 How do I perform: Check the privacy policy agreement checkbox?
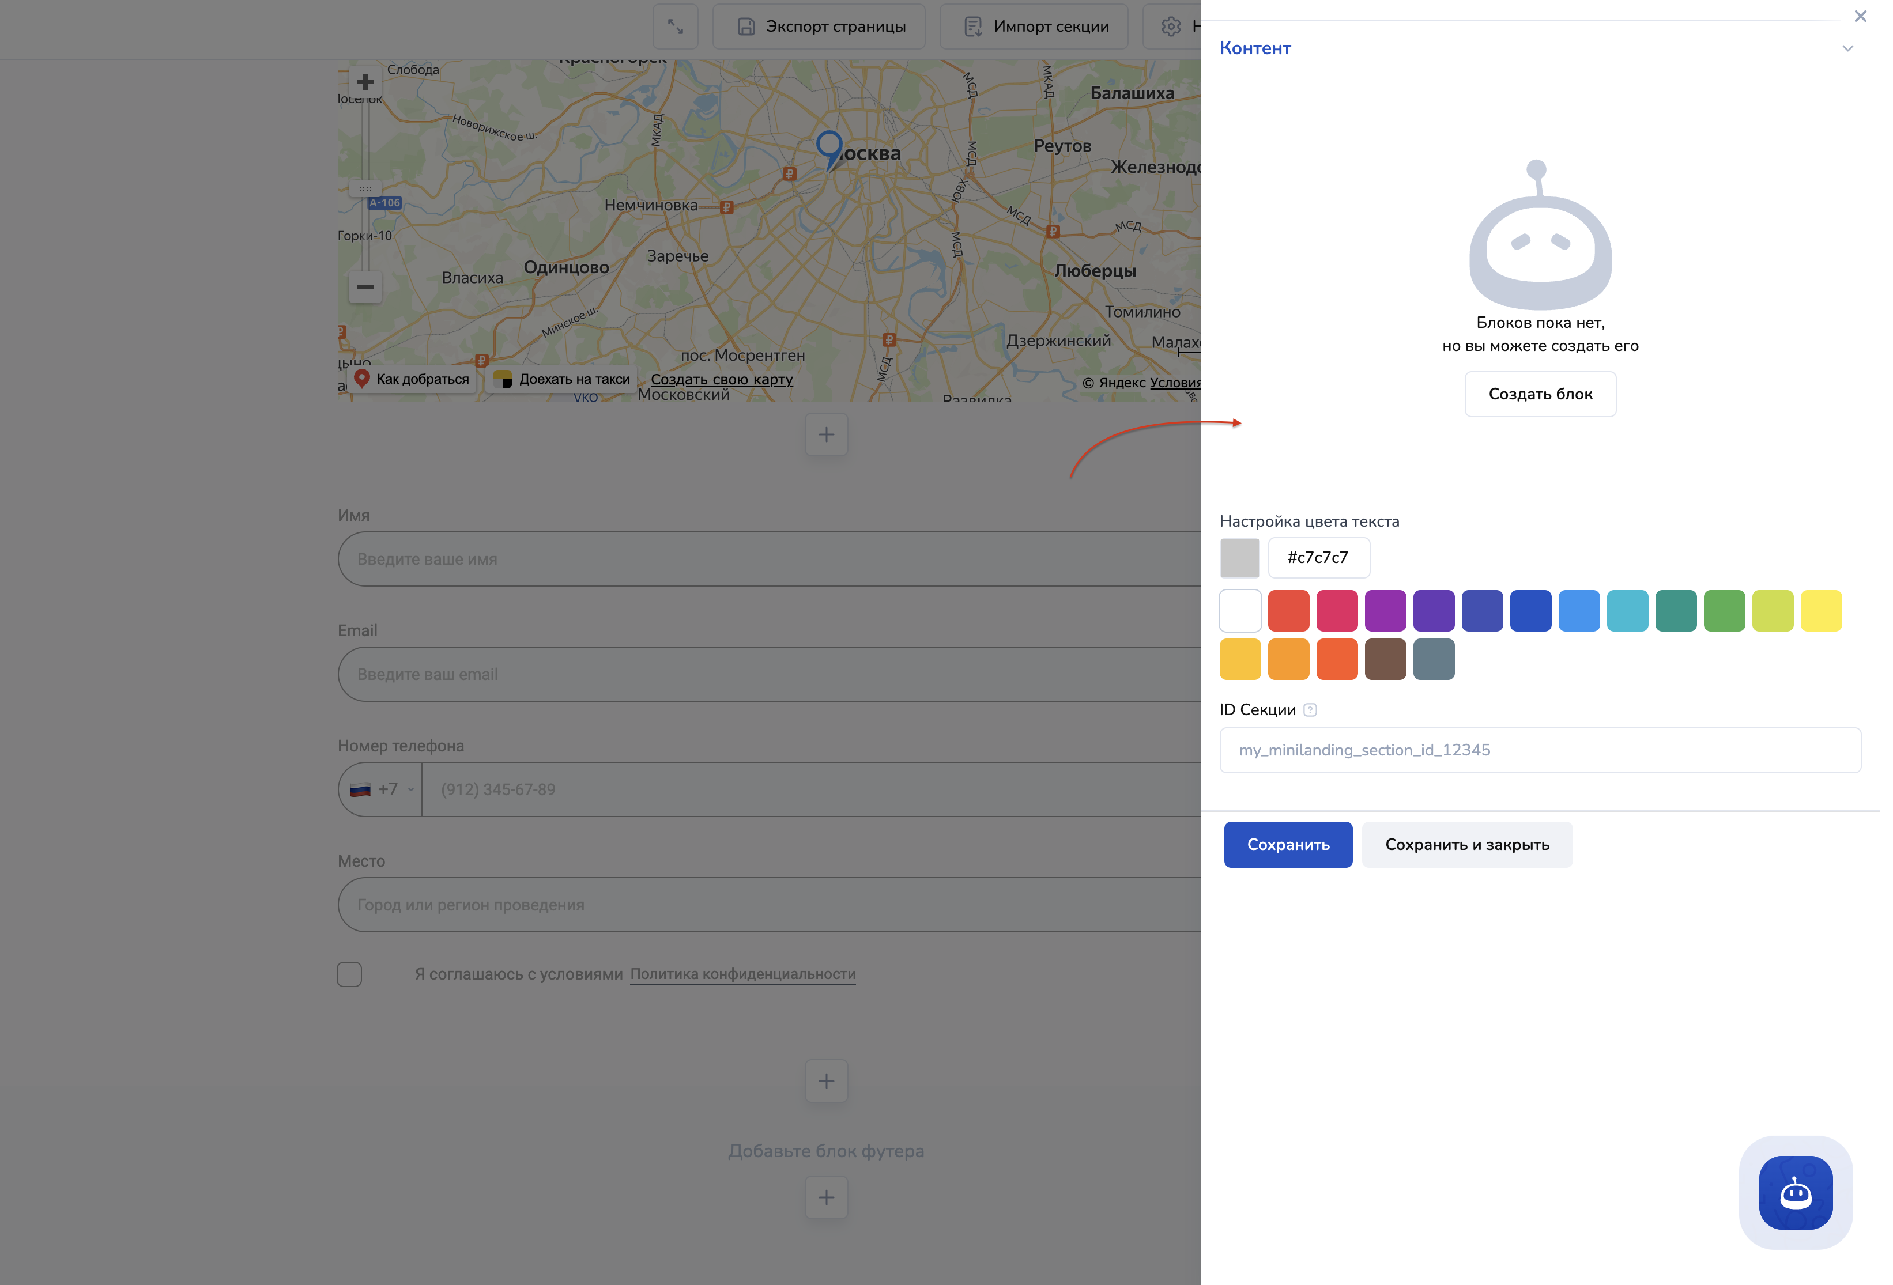click(349, 974)
